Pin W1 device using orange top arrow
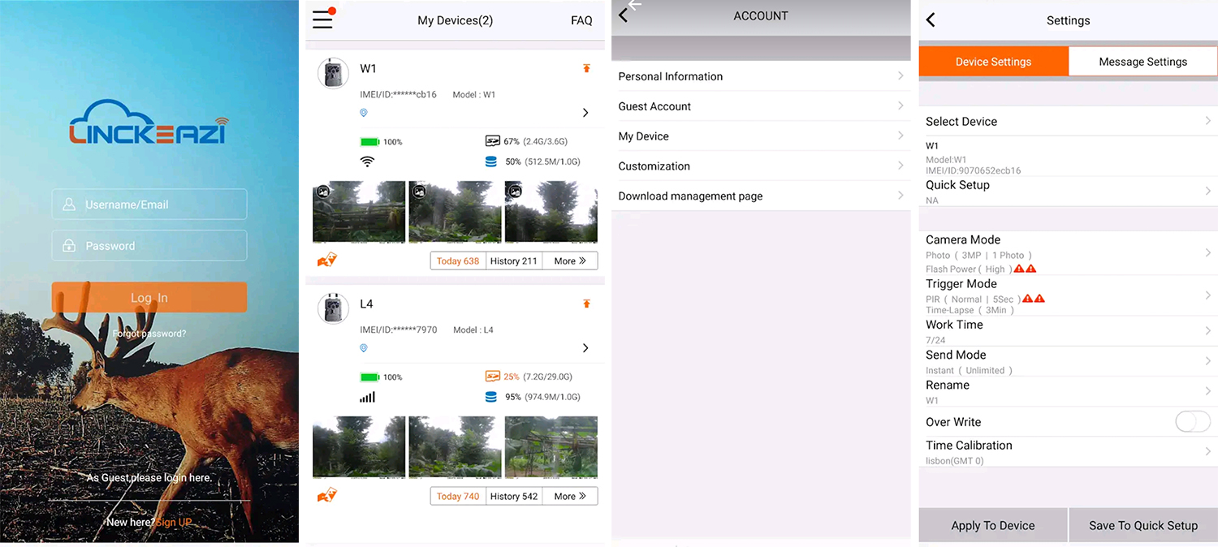Viewport: 1218px width, 547px height. point(586,69)
